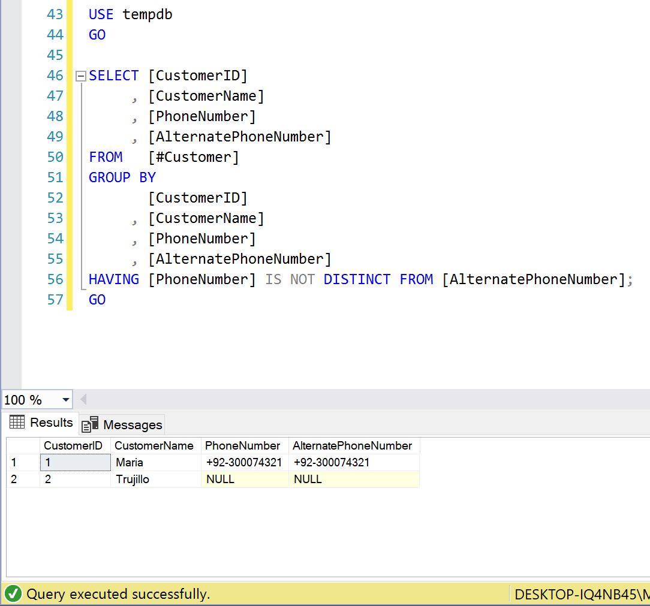Screen dimensions: 650x606
Task: Click Maria's PhoneNumber value cell
Action: 245,463
